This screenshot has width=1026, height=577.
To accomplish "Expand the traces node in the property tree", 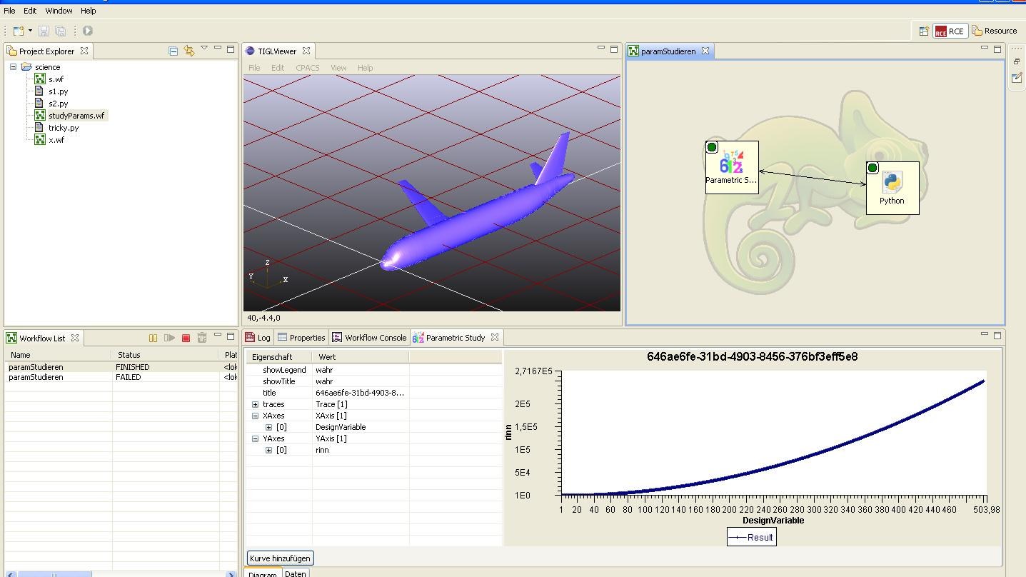I will [255, 404].
